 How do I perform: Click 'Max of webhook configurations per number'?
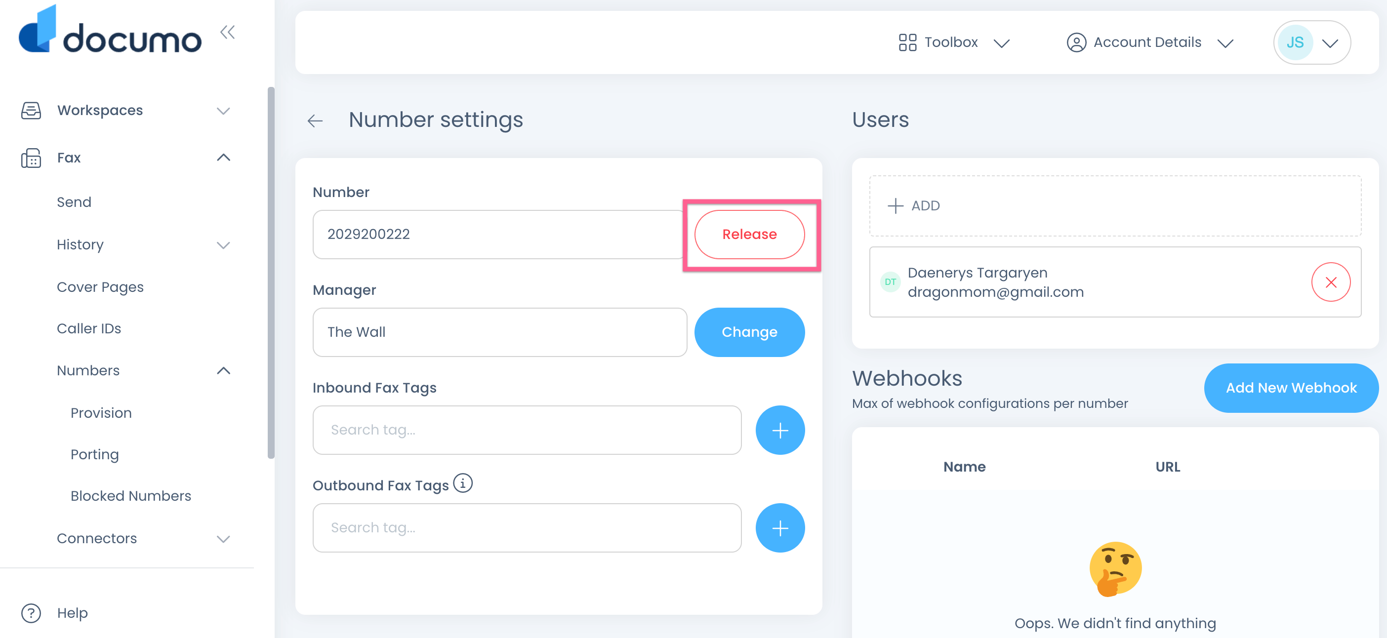(x=990, y=403)
